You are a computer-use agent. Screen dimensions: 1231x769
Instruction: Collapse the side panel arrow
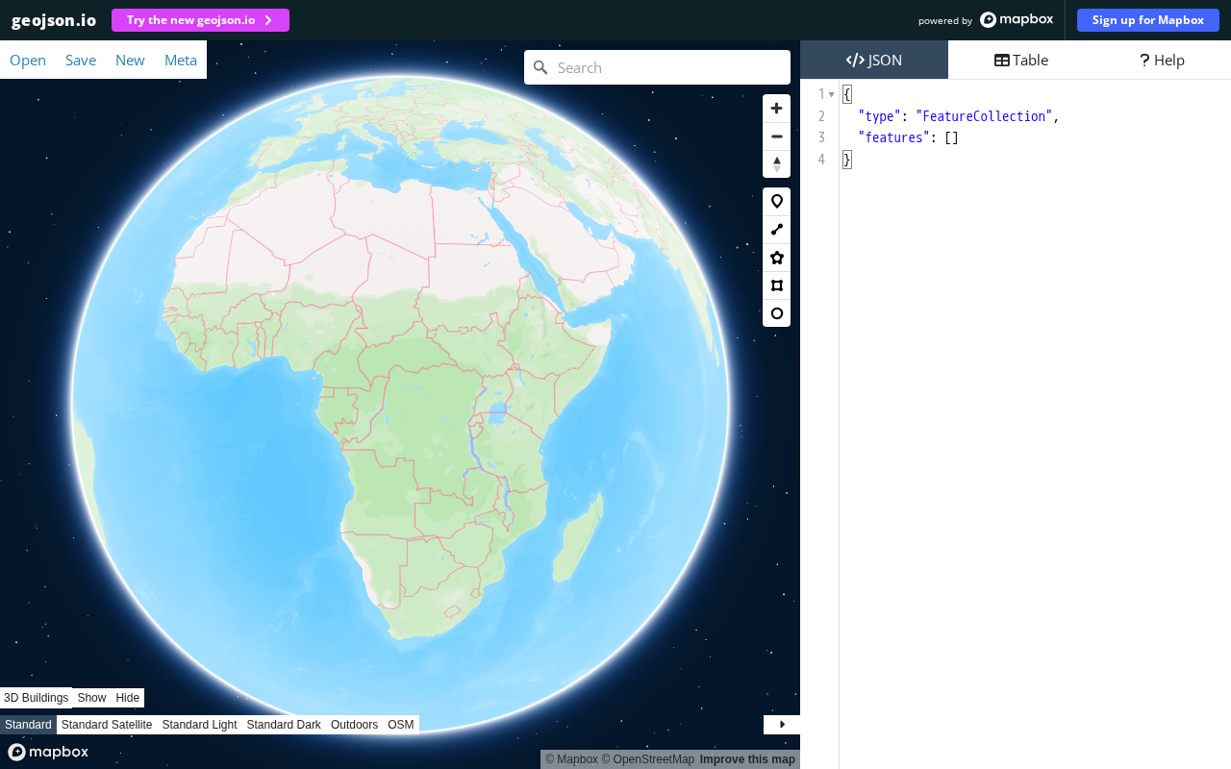(x=782, y=725)
